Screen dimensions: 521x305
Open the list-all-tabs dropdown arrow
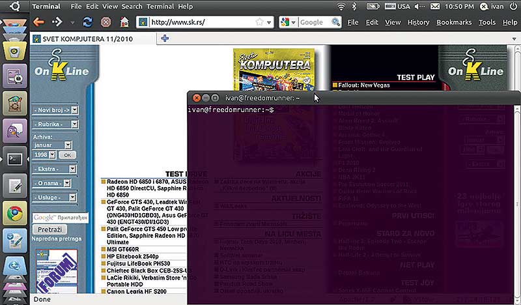pyautogui.click(x=514, y=39)
